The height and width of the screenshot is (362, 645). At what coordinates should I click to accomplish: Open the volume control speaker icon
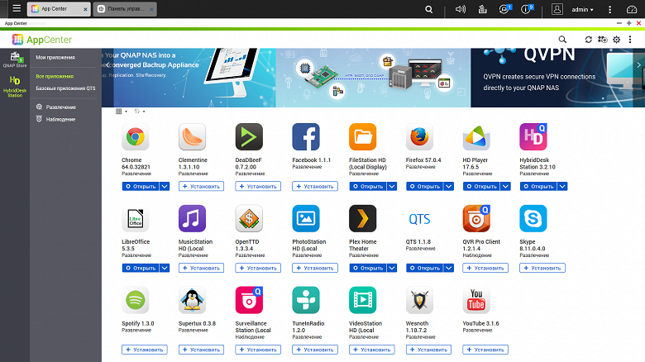461,9
